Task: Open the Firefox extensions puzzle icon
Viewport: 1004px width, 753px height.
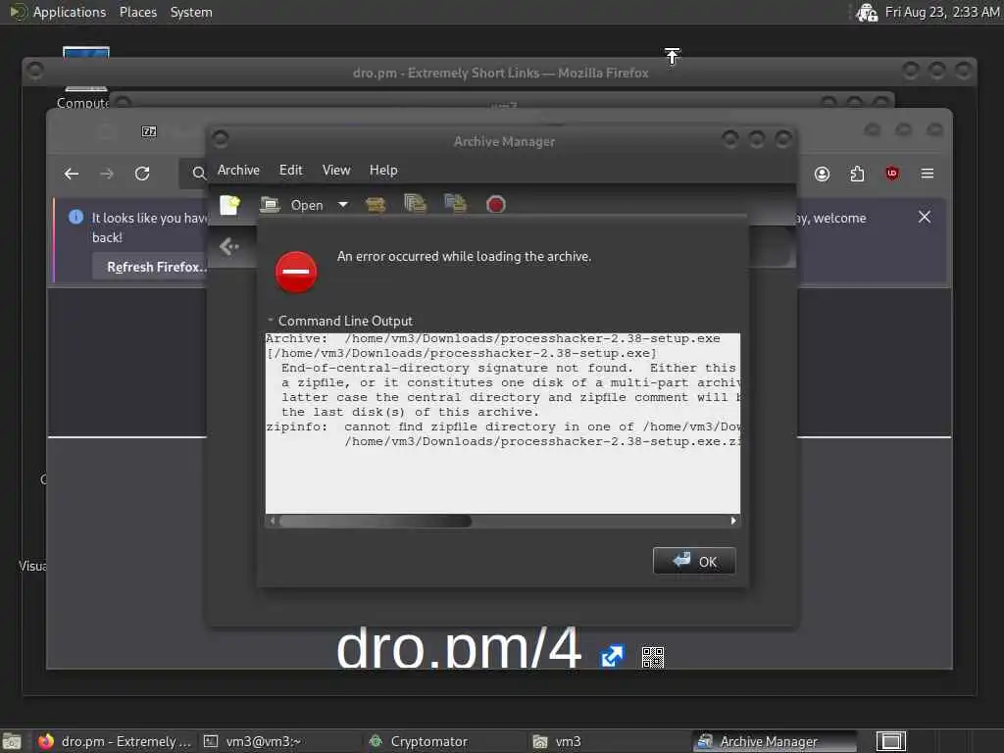Action: (857, 174)
